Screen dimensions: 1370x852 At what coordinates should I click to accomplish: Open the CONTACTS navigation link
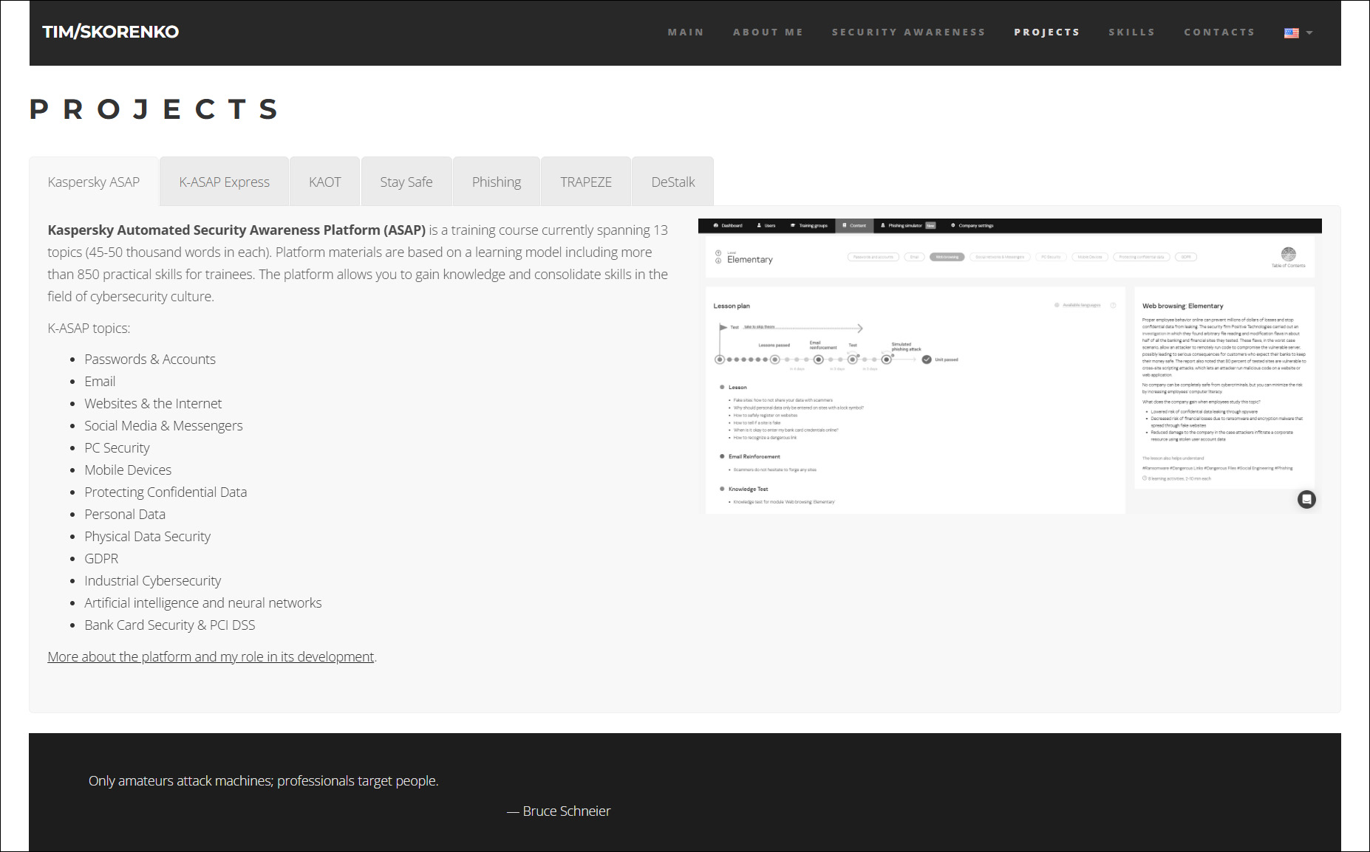pos(1219,32)
